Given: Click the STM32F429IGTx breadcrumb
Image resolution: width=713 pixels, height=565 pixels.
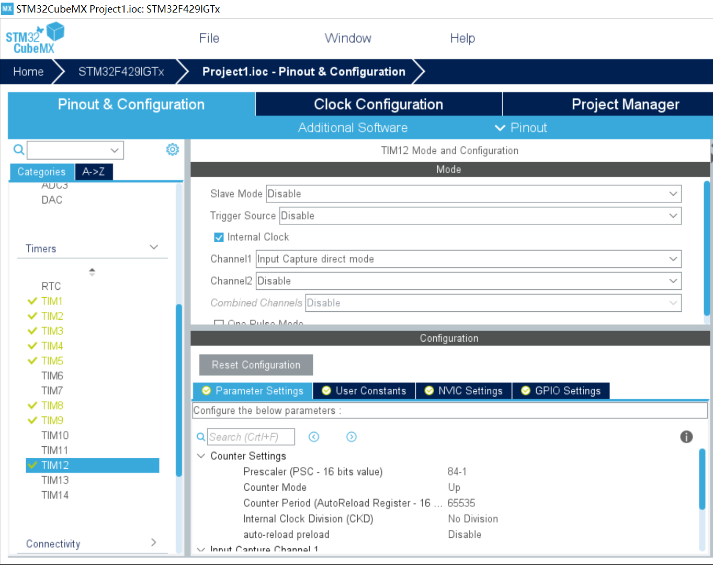Looking at the screenshot, I should pos(121,72).
